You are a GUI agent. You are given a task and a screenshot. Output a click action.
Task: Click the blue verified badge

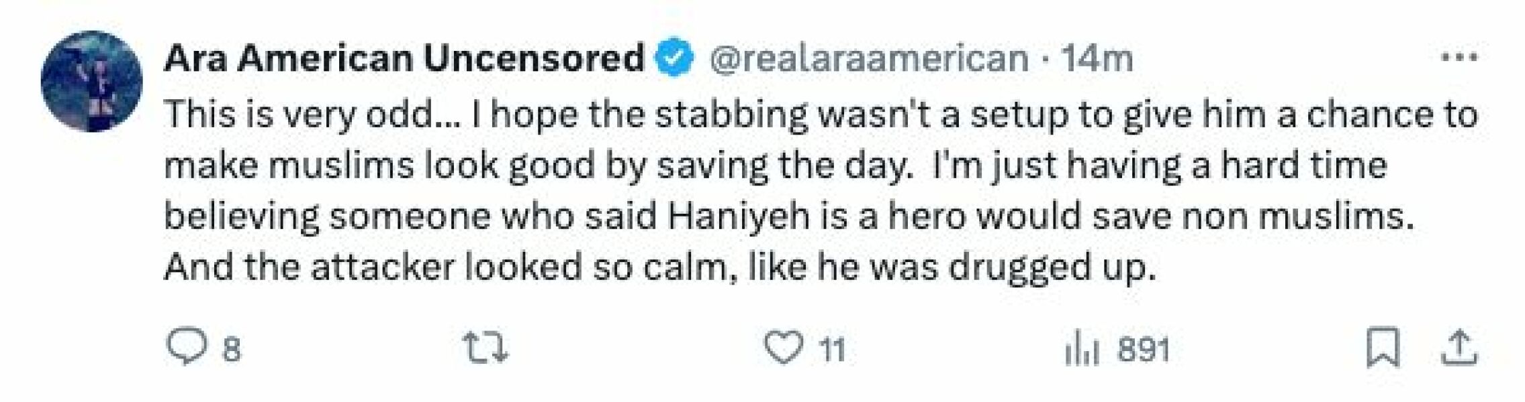tap(674, 60)
